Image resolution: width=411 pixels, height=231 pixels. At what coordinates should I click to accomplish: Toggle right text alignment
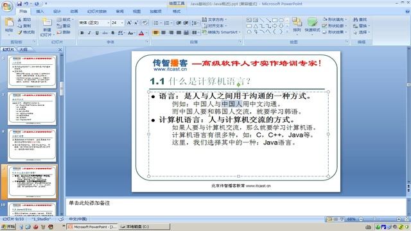(171, 33)
